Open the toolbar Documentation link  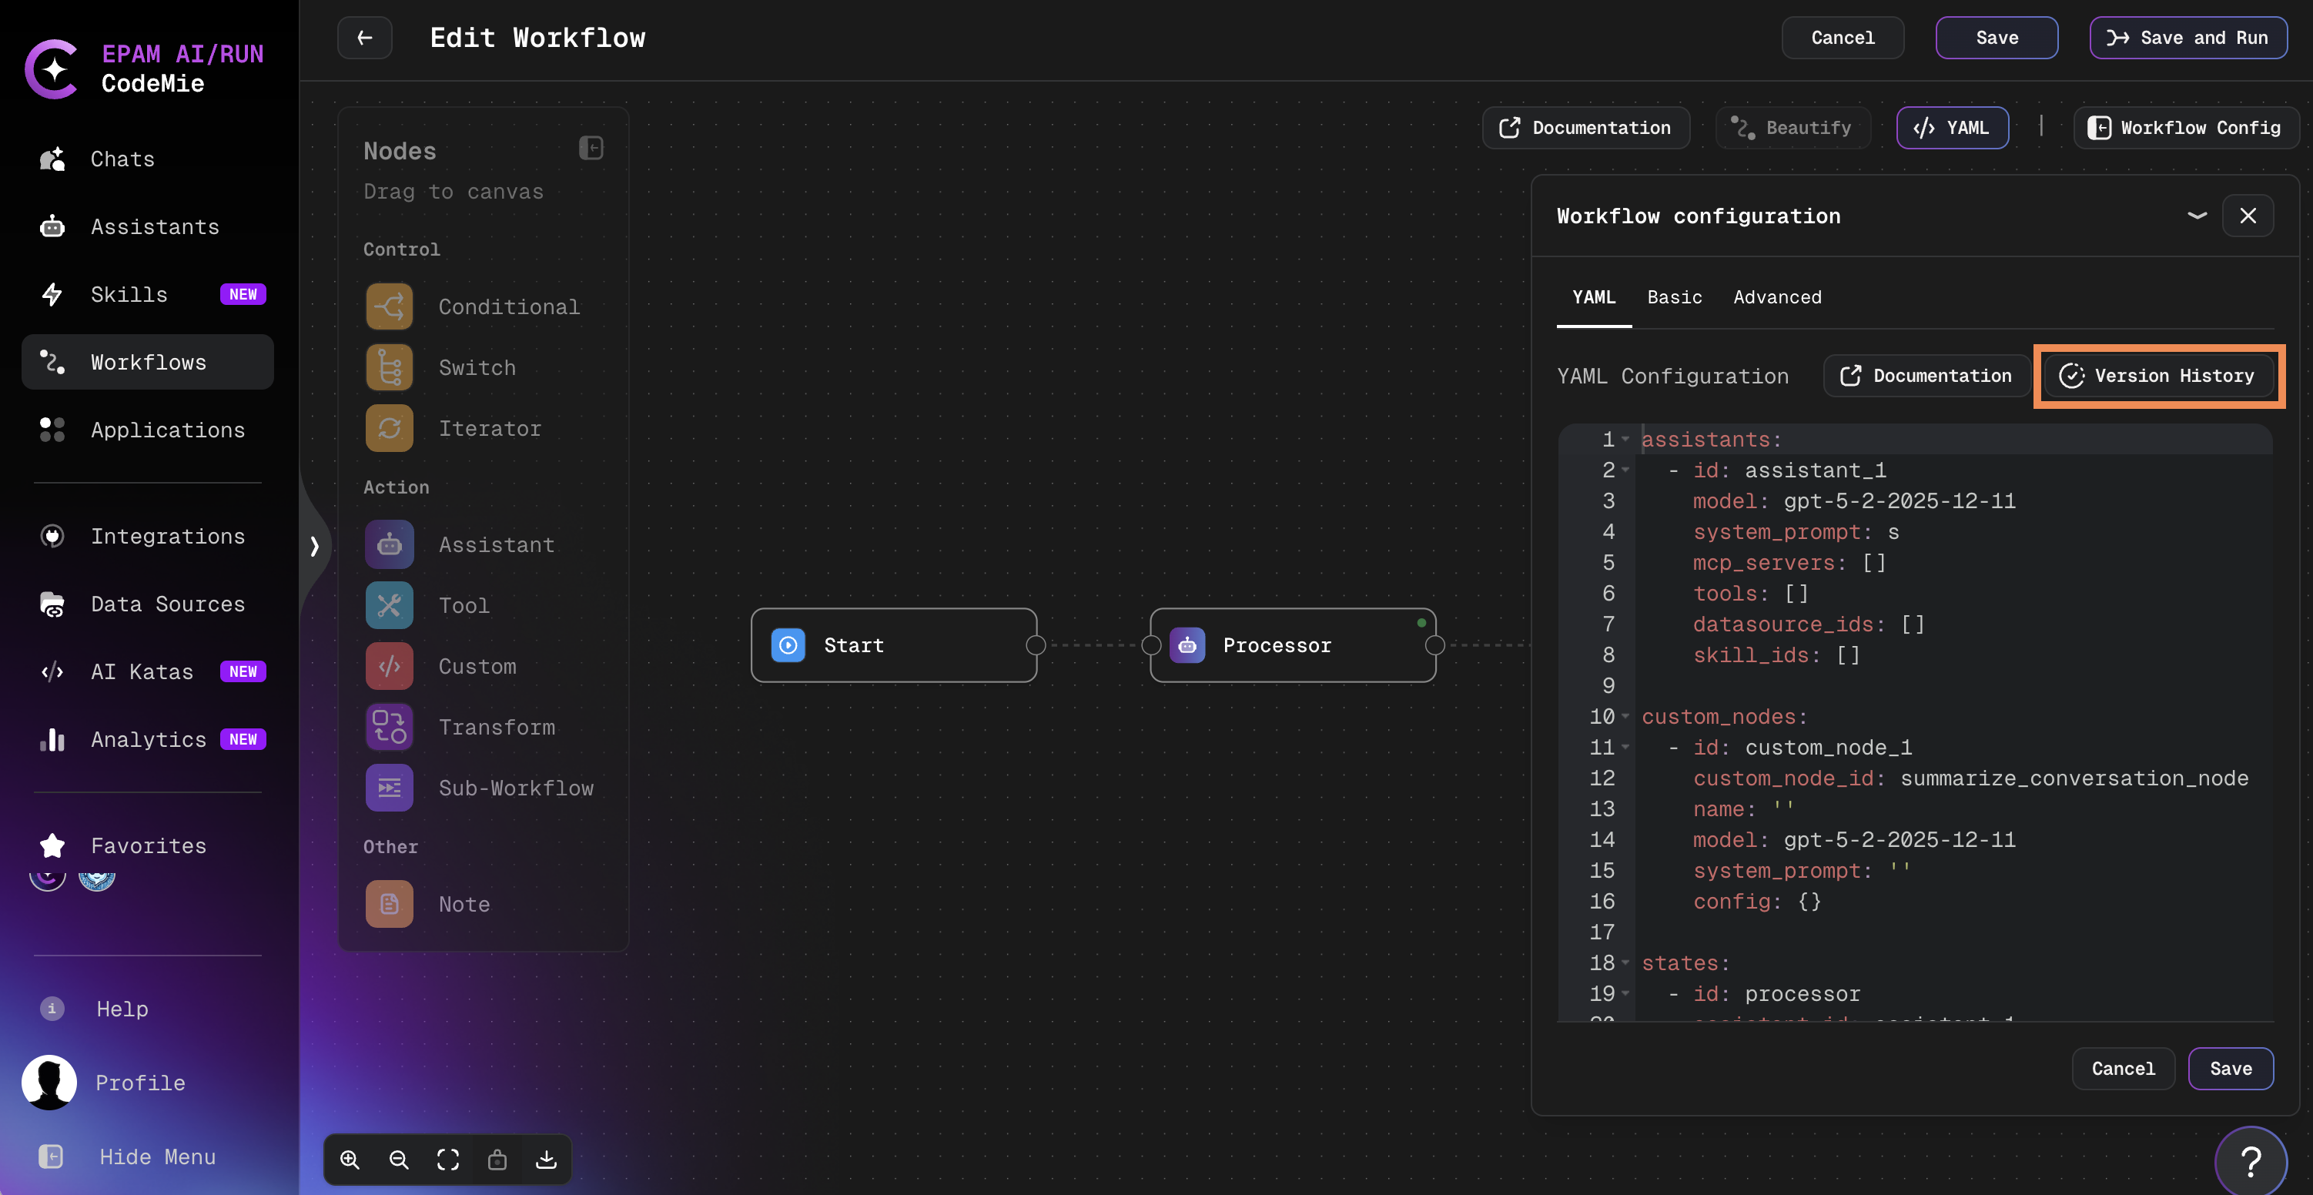point(1585,128)
